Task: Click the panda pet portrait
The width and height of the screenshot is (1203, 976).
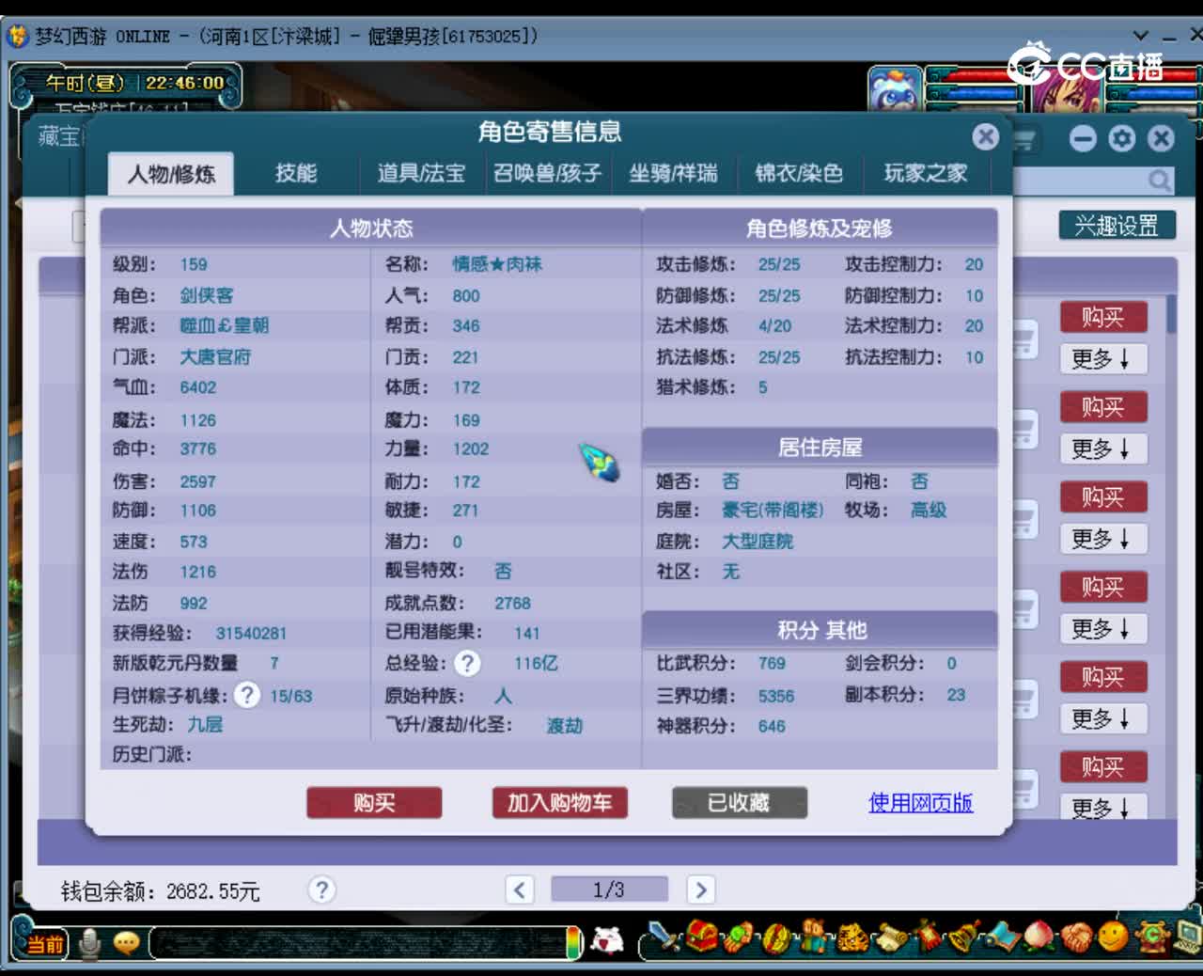Action: point(894,89)
